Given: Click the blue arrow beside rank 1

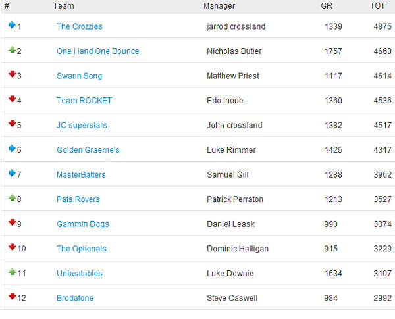Looking at the screenshot, I should pos(12,26).
